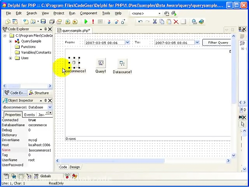The image size is (249, 187).
Task: Run the project with the green Run icon
Action: [86, 22]
